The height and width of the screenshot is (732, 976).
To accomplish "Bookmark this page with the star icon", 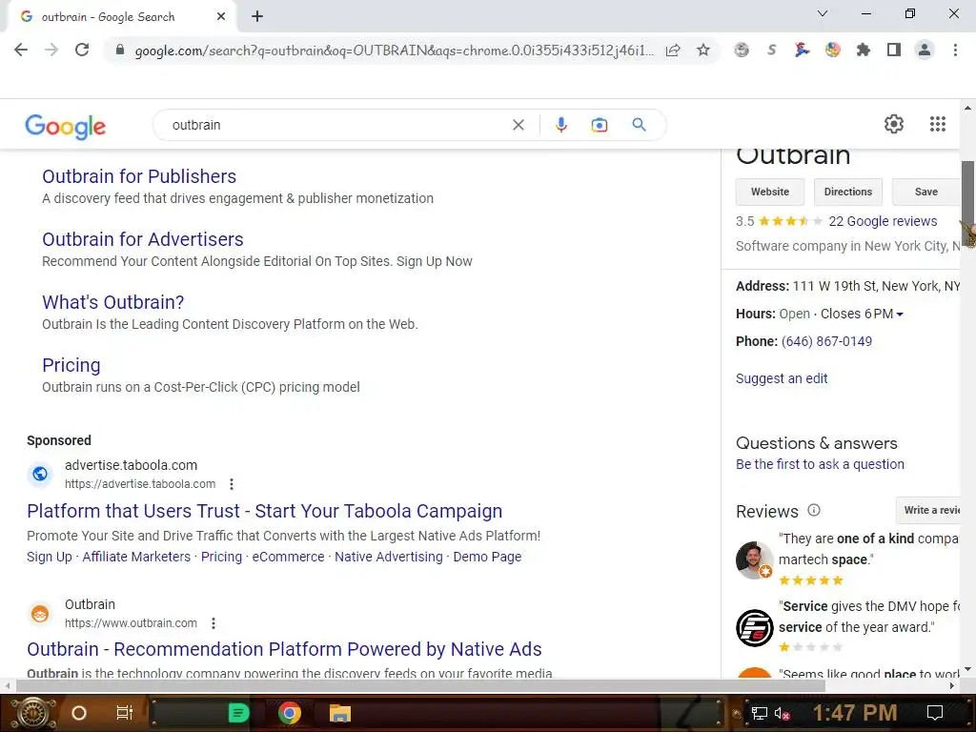I will click(x=702, y=50).
